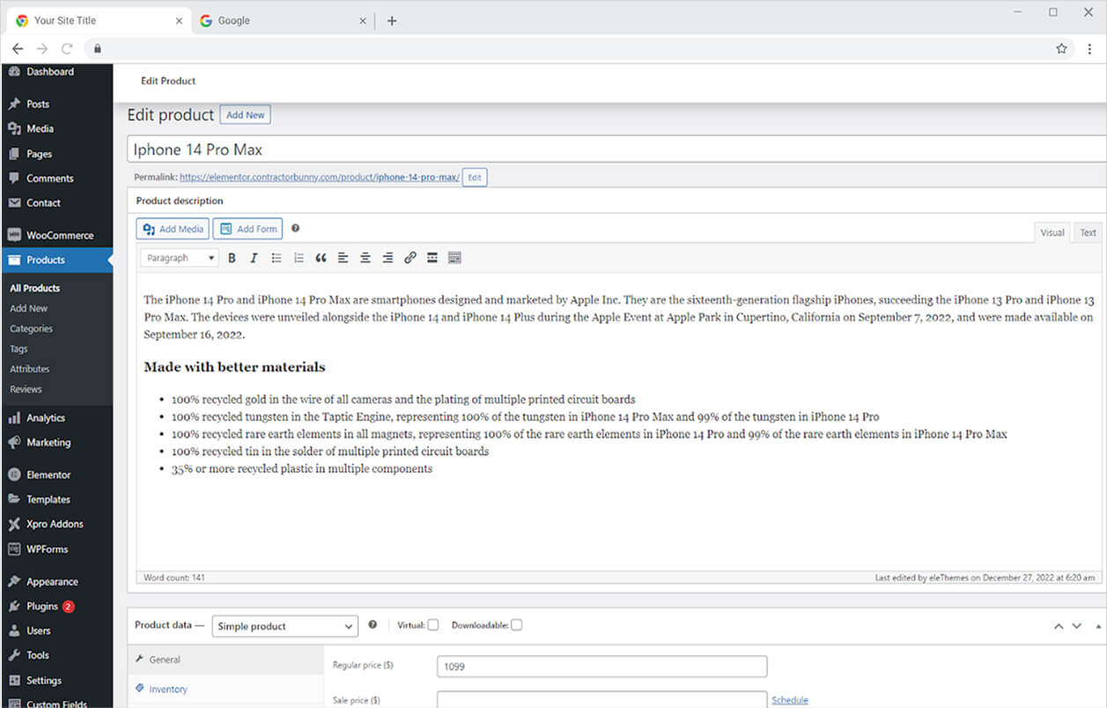This screenshot has width=1107, height=708.
Task: Switch to the Text editor tab
Action: tap(1088, 232)
